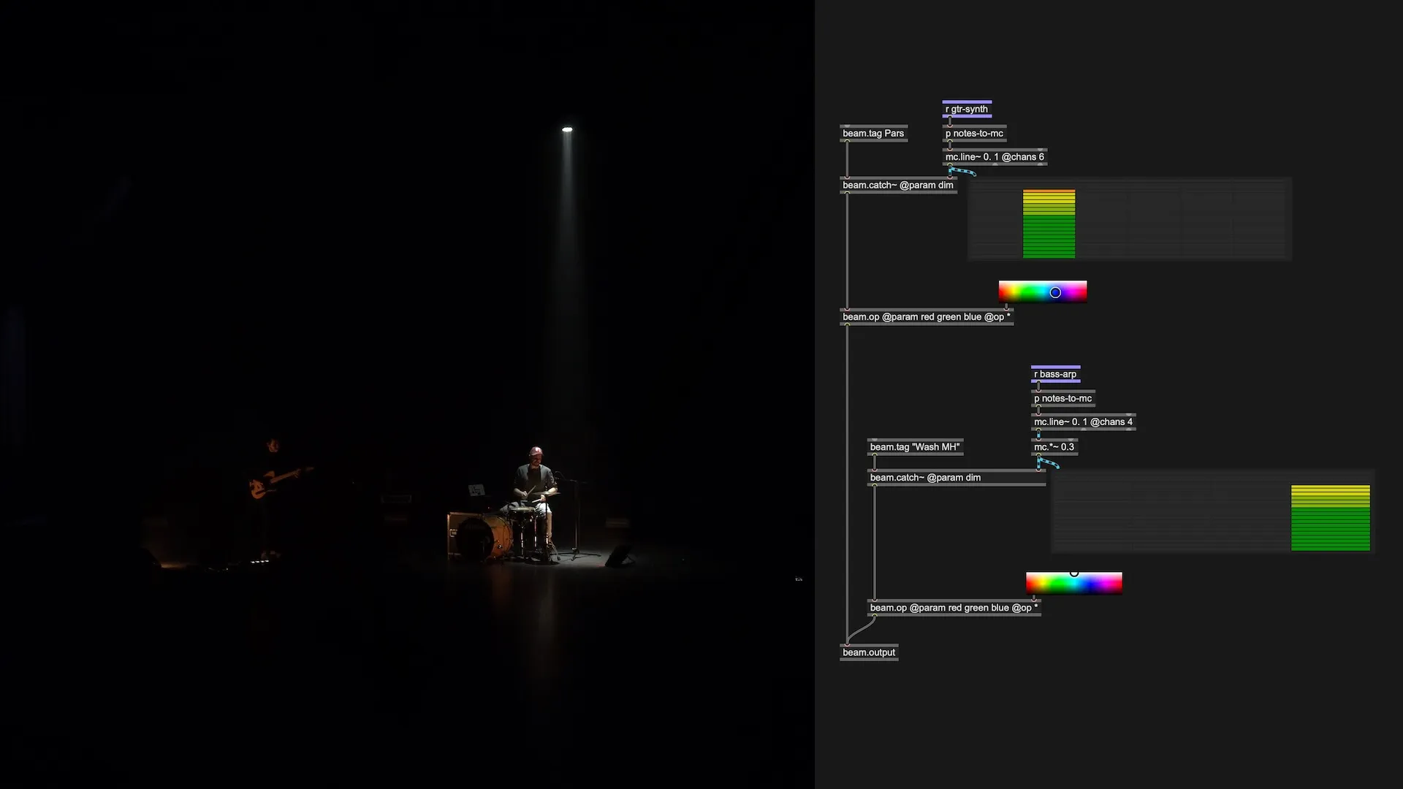The image size is (1403, 789).
Task: Select the upper "beam.op @param red green blue" object
Action: [x=926, y=316]
